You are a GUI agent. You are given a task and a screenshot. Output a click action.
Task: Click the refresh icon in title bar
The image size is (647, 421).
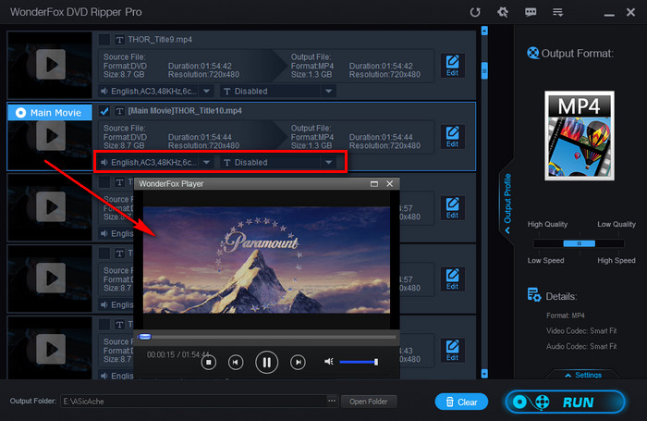click(475, 12)
